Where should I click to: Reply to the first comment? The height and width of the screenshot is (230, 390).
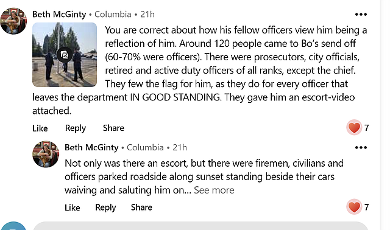point(76,128)
